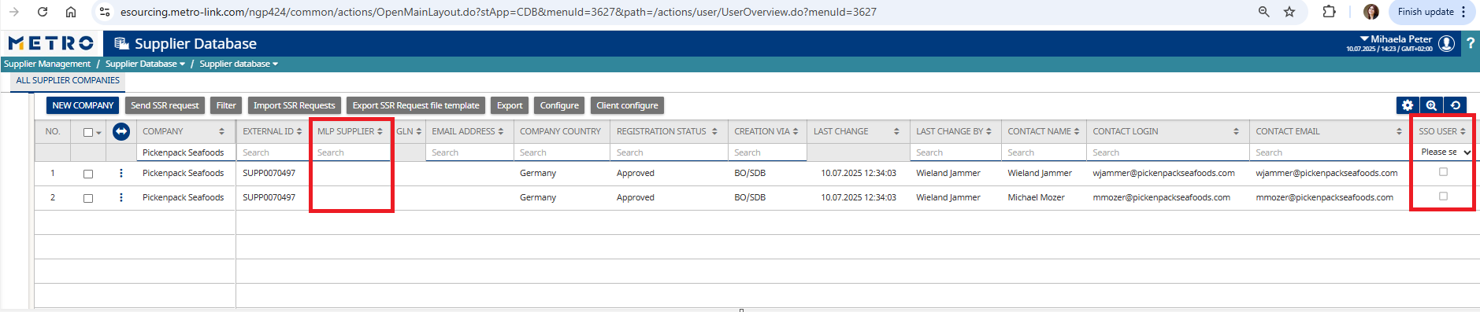The width and height of the screenshot is (1480, 312).
Task: Open the Mihaela Peter user menu
Action: pos(1396,39)
